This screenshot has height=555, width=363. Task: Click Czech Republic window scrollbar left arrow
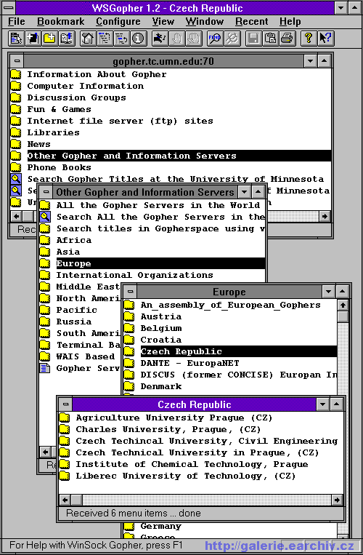pos(65,500)
